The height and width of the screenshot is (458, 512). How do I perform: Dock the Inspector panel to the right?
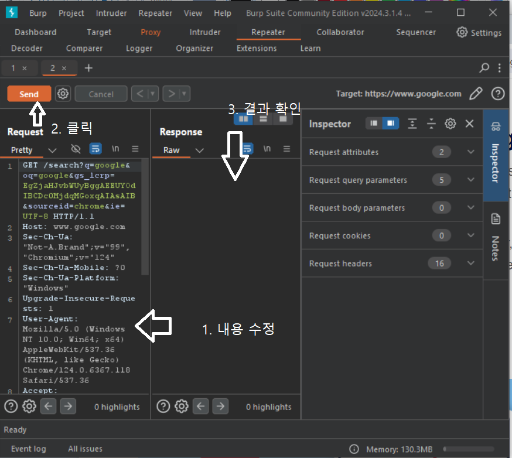click(391, 123)
